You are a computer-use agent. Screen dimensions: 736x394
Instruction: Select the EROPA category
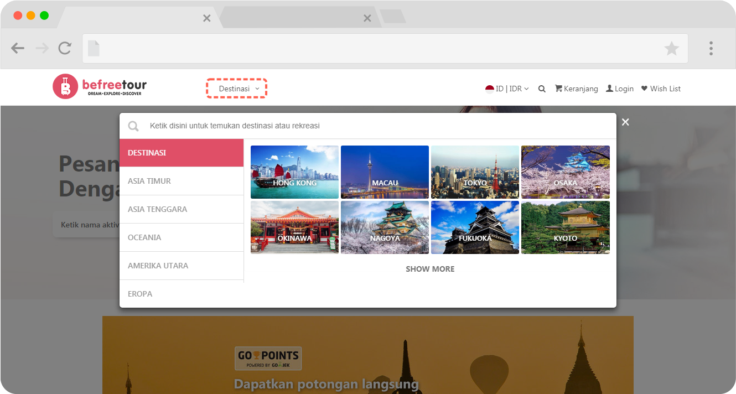(x=182, y=294)
